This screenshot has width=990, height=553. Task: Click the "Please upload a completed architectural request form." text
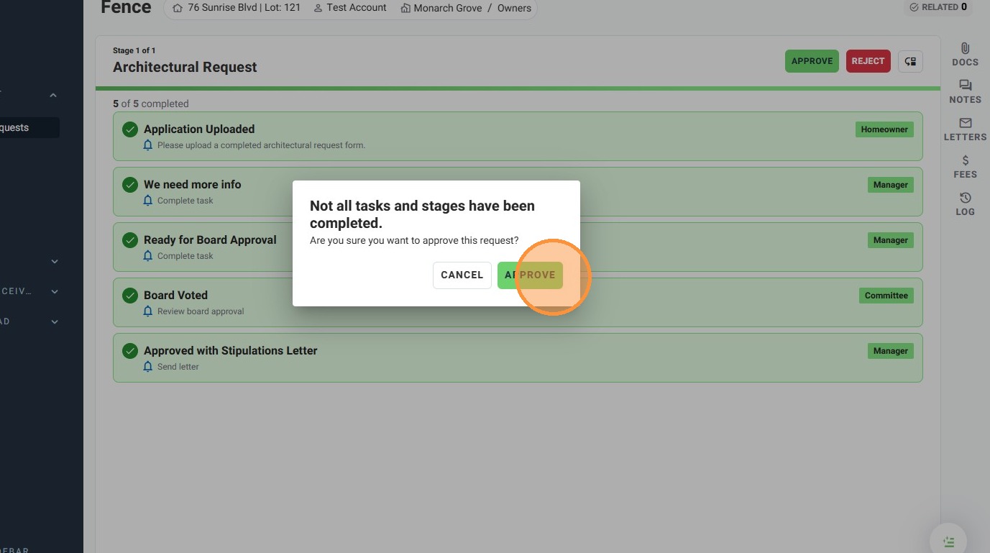point(261,145)
